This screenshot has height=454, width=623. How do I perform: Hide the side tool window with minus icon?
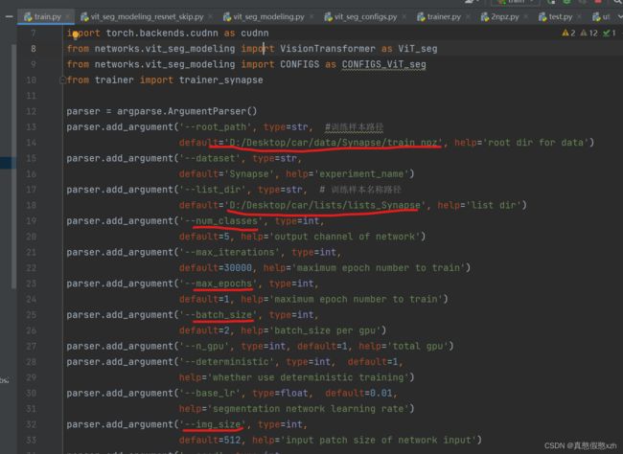[x=10, y=16]
